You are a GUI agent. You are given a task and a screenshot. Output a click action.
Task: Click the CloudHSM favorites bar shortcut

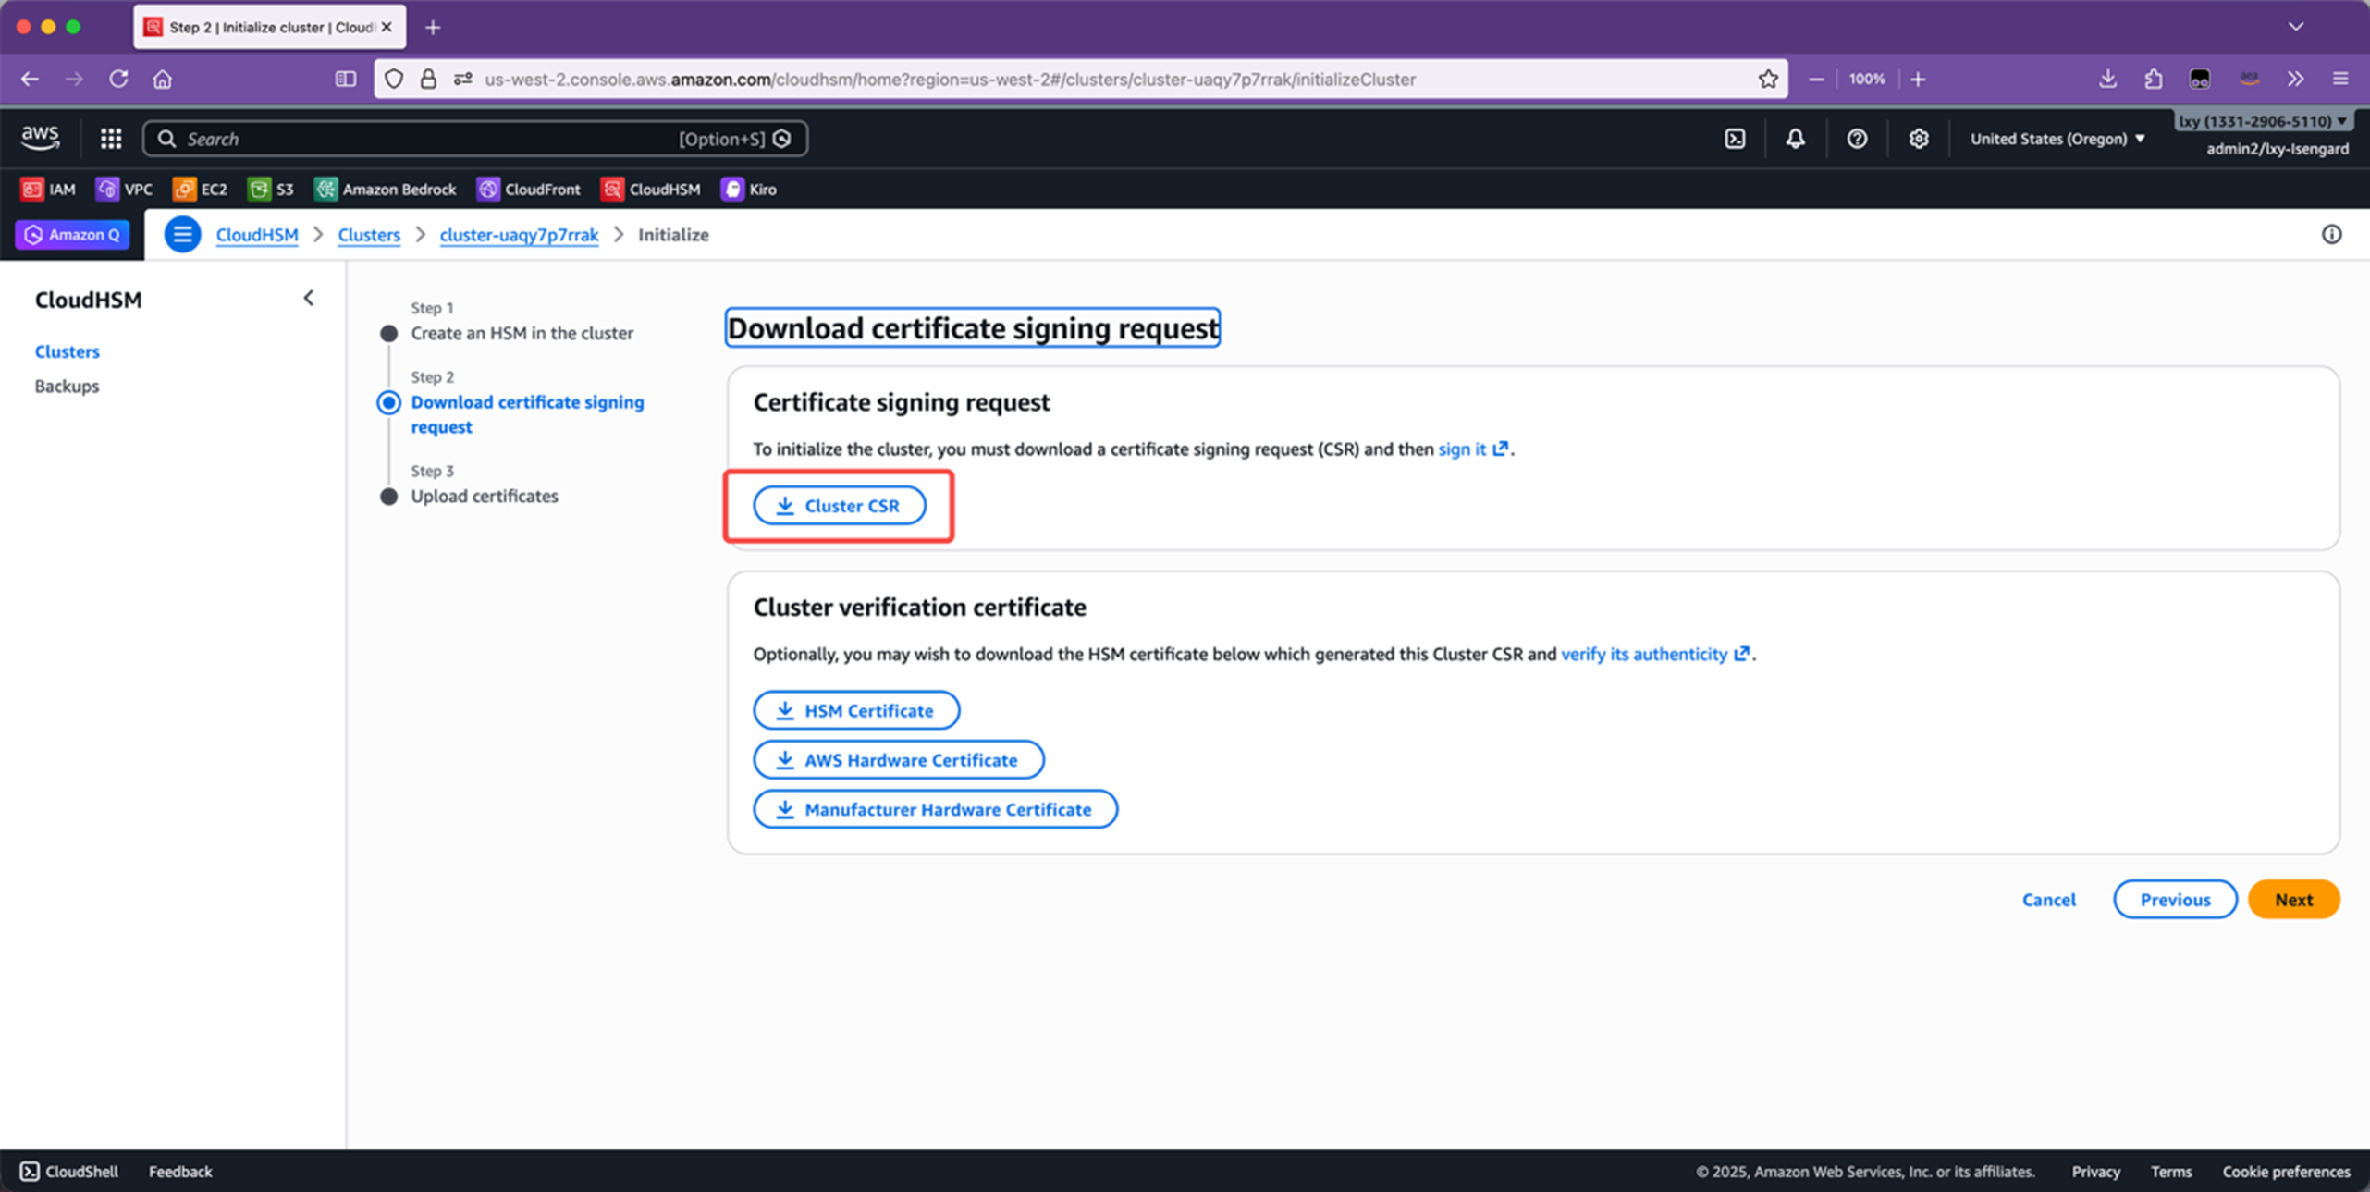[x=651, y=189]
